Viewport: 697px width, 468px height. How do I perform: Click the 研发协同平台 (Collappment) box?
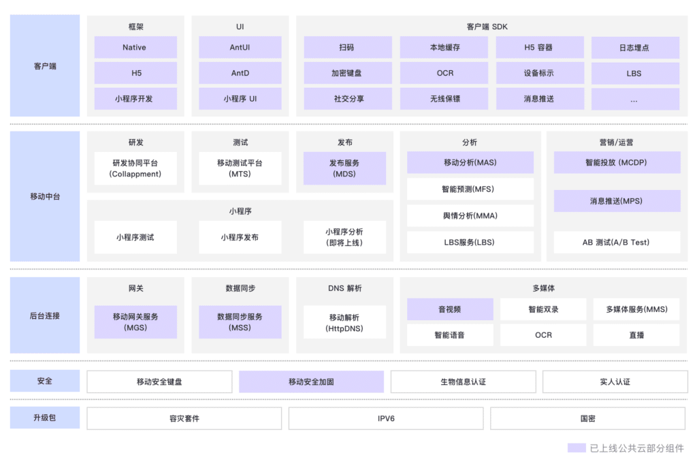click(135, 168)
